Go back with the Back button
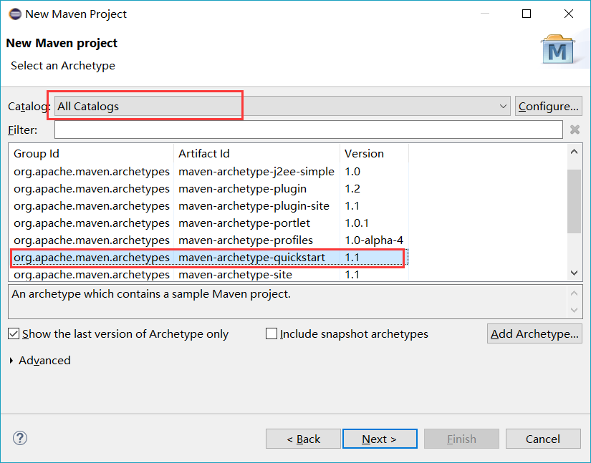 coord(303,439)
